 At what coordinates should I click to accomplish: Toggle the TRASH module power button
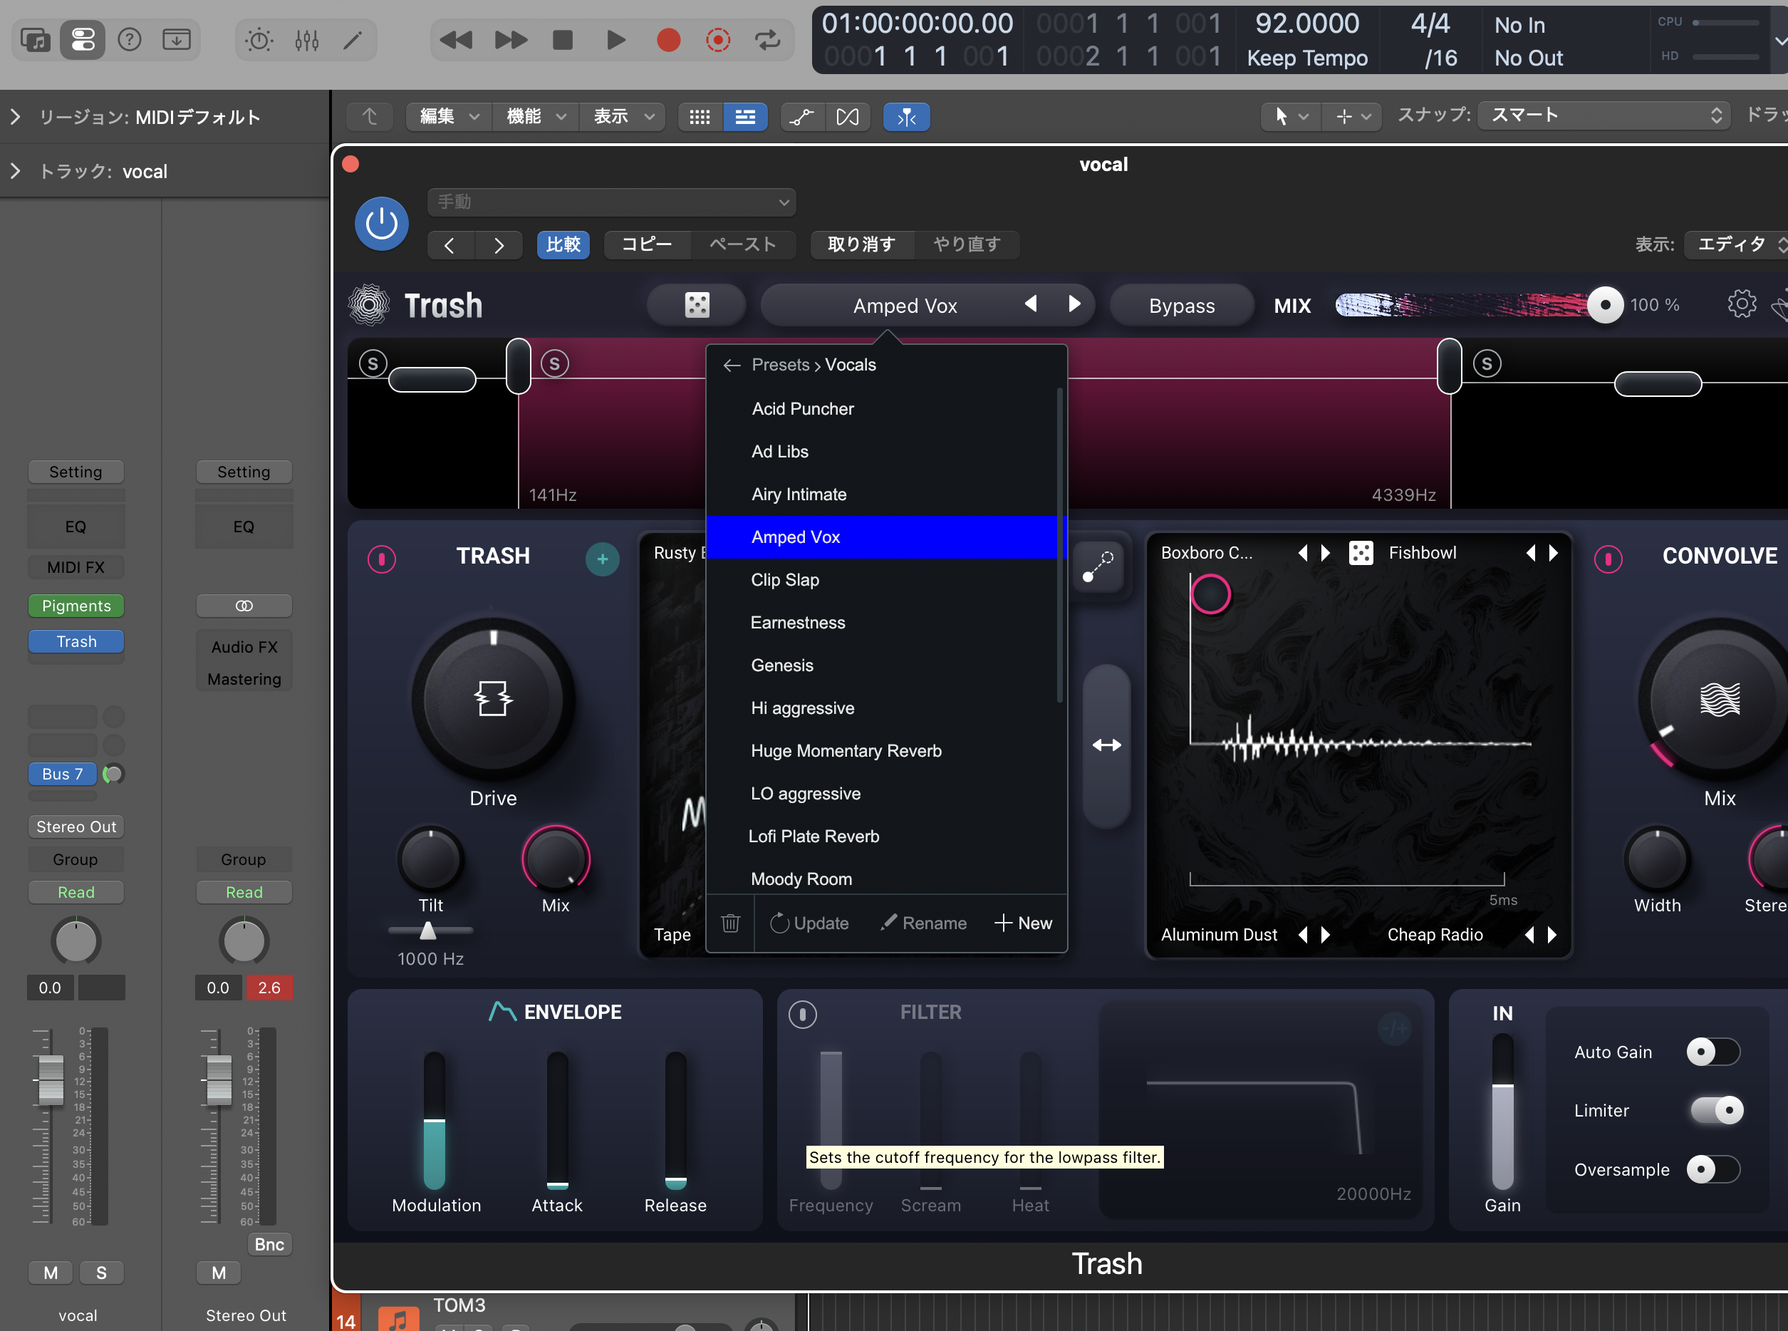coord(382,559)
